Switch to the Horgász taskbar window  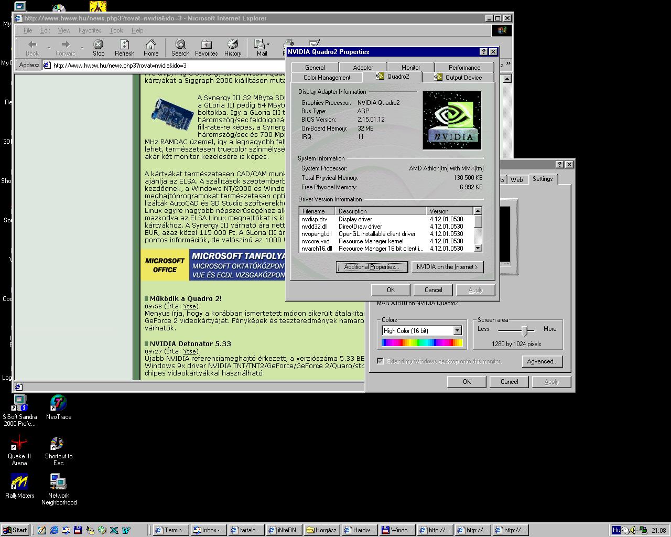click(x=321, y=530)
